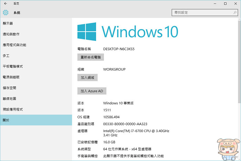
Task: Click the 加入網域 button
Action: pyautogui.click(x=87, y=78)
